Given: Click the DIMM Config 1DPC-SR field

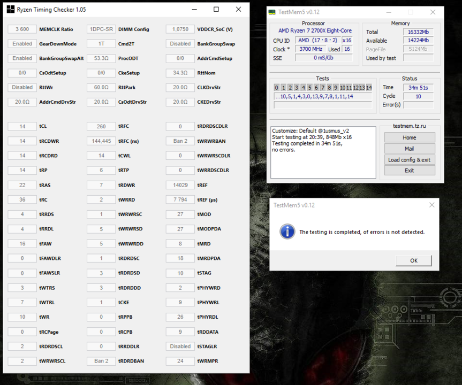Looking at the screenshot, I should [x=101, y=29].
